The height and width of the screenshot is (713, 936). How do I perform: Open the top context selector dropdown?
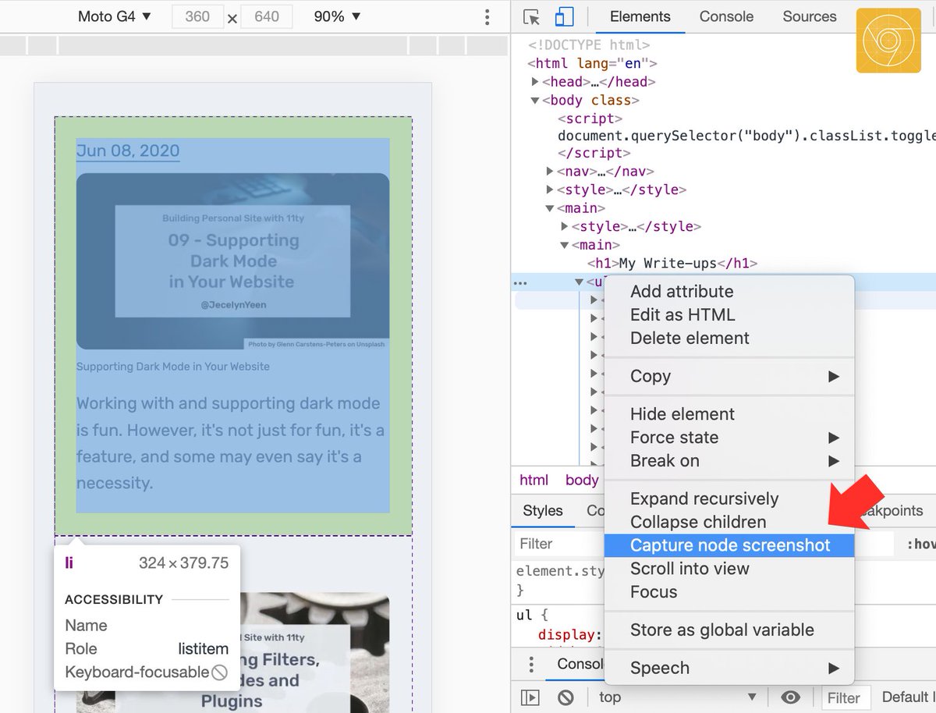point(677,697)
